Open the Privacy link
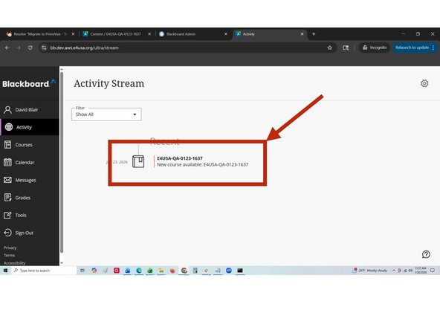Viewport: 440px width, 330px height. pyautogui.click(x=10, y=247)
